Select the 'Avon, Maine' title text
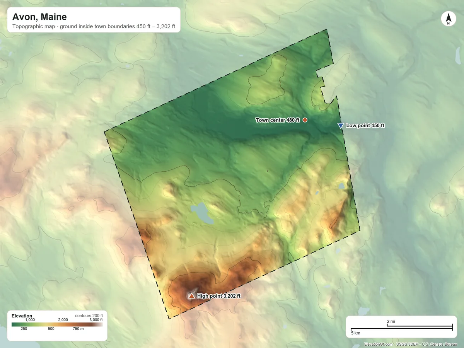 pos(39,17)
